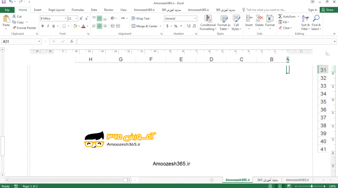The image size is (338, 188).
Task: Align text to the right
Action: tap(105, 26)
